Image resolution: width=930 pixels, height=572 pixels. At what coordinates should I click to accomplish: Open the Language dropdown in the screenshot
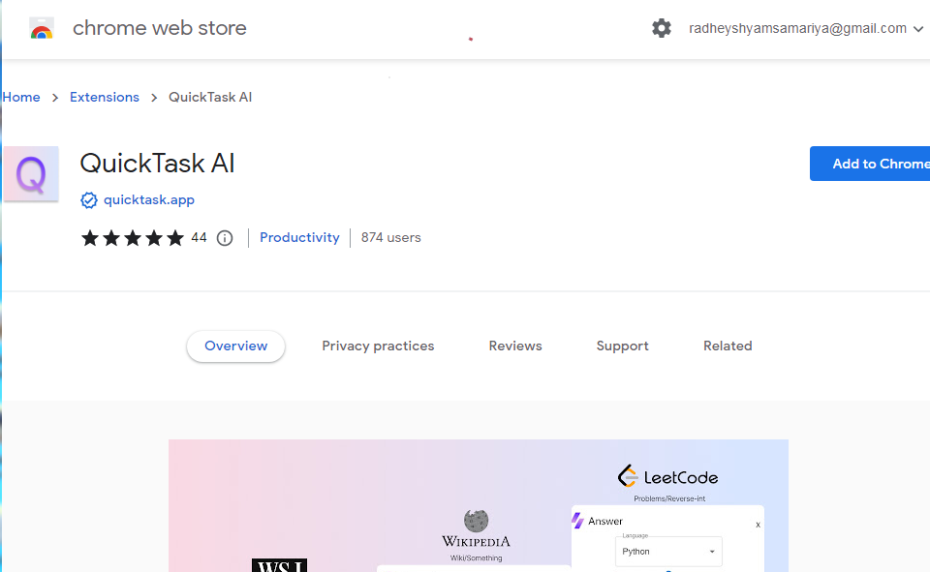point(668,551)
